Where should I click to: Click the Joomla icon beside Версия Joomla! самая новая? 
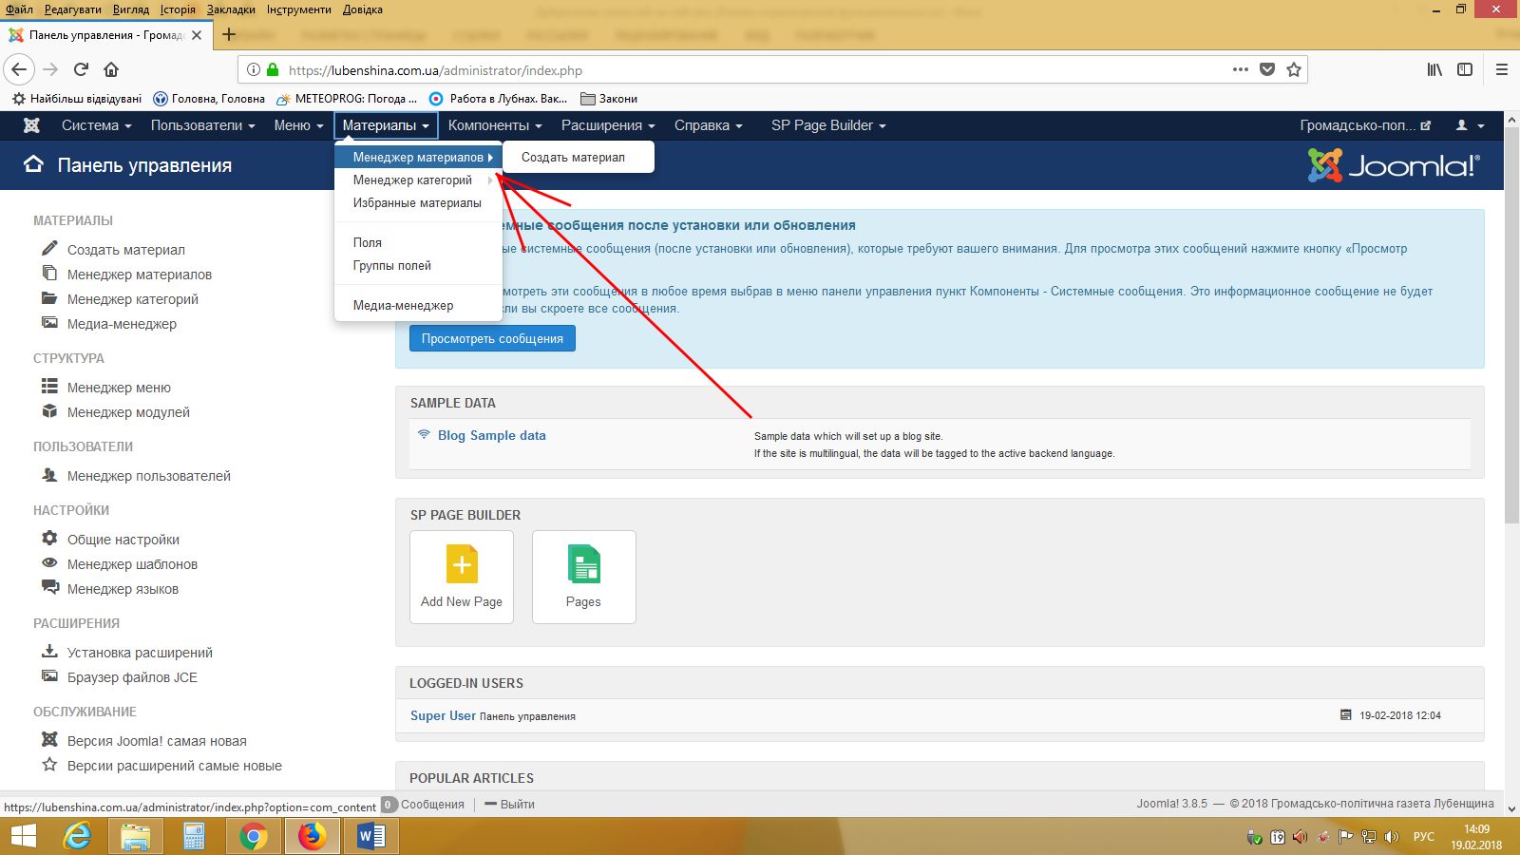[49, 739]
